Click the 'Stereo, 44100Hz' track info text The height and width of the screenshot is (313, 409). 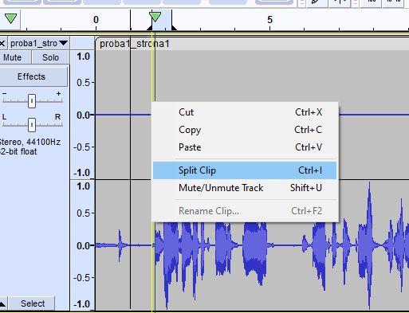pyautogui.click(x=29, y=142)
